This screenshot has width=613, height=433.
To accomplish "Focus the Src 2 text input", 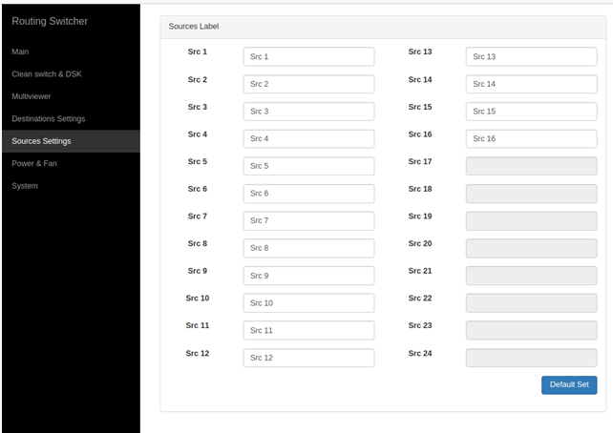I will [308, 84].
